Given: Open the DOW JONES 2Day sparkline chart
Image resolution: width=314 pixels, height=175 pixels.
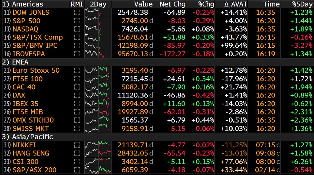Looking at the screenshot, I should pos(98,13).
